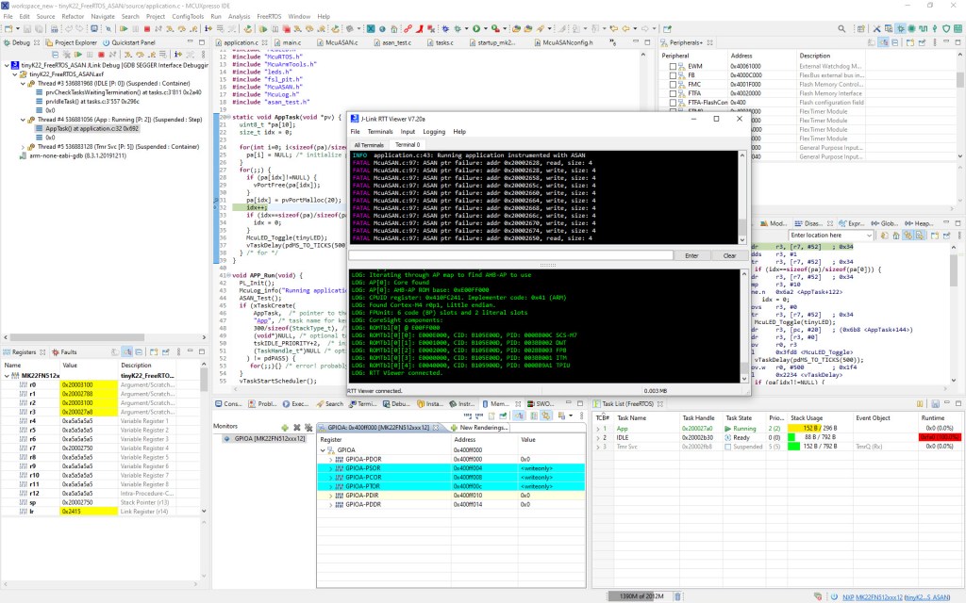Viewport: 966px width, 603px height.
Task: Open the Enter location here dropdown
Action: 870,235
